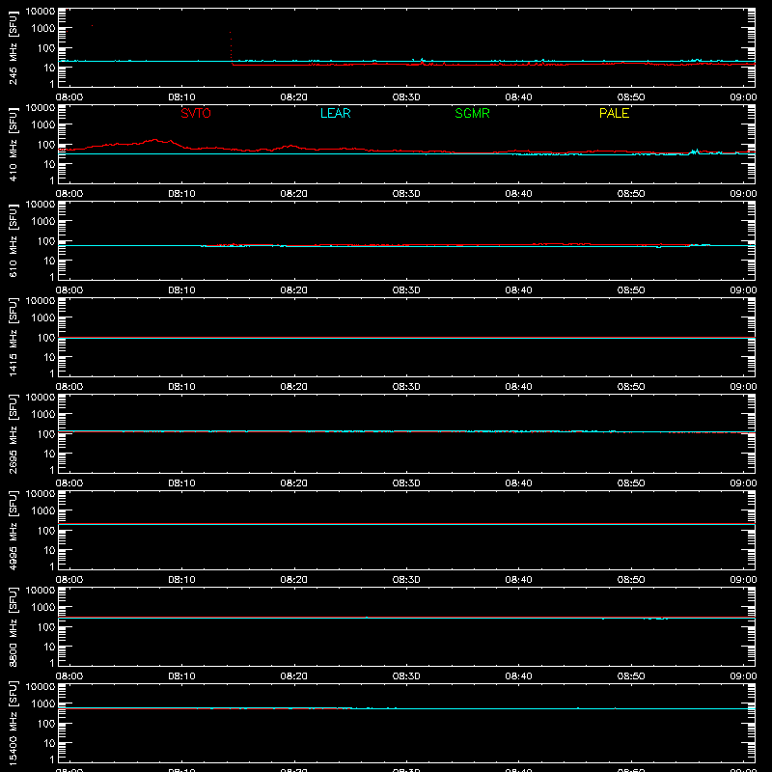Select the 15400 MHz [SFU] axis label
Screen dimensions: 772x772
(13, 723)
